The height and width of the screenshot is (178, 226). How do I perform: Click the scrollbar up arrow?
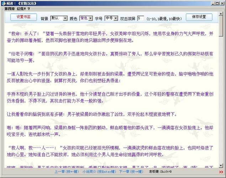tap(221, 14)
